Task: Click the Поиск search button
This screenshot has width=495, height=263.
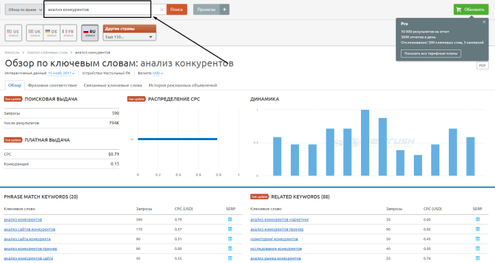Action: tap(177, 10)
